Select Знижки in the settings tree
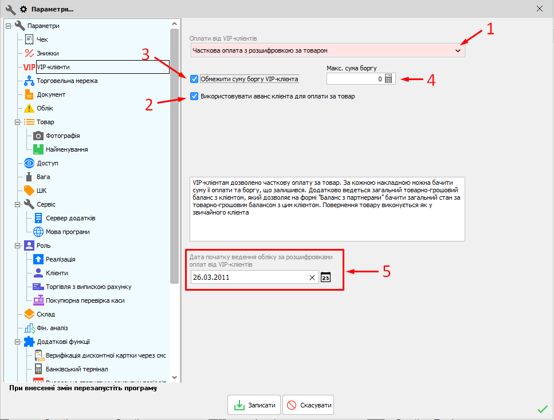This screenshot has width=554, height=420. coord(48,53)
